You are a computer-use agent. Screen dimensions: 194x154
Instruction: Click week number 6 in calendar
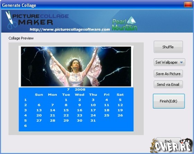tap(26, 126)
